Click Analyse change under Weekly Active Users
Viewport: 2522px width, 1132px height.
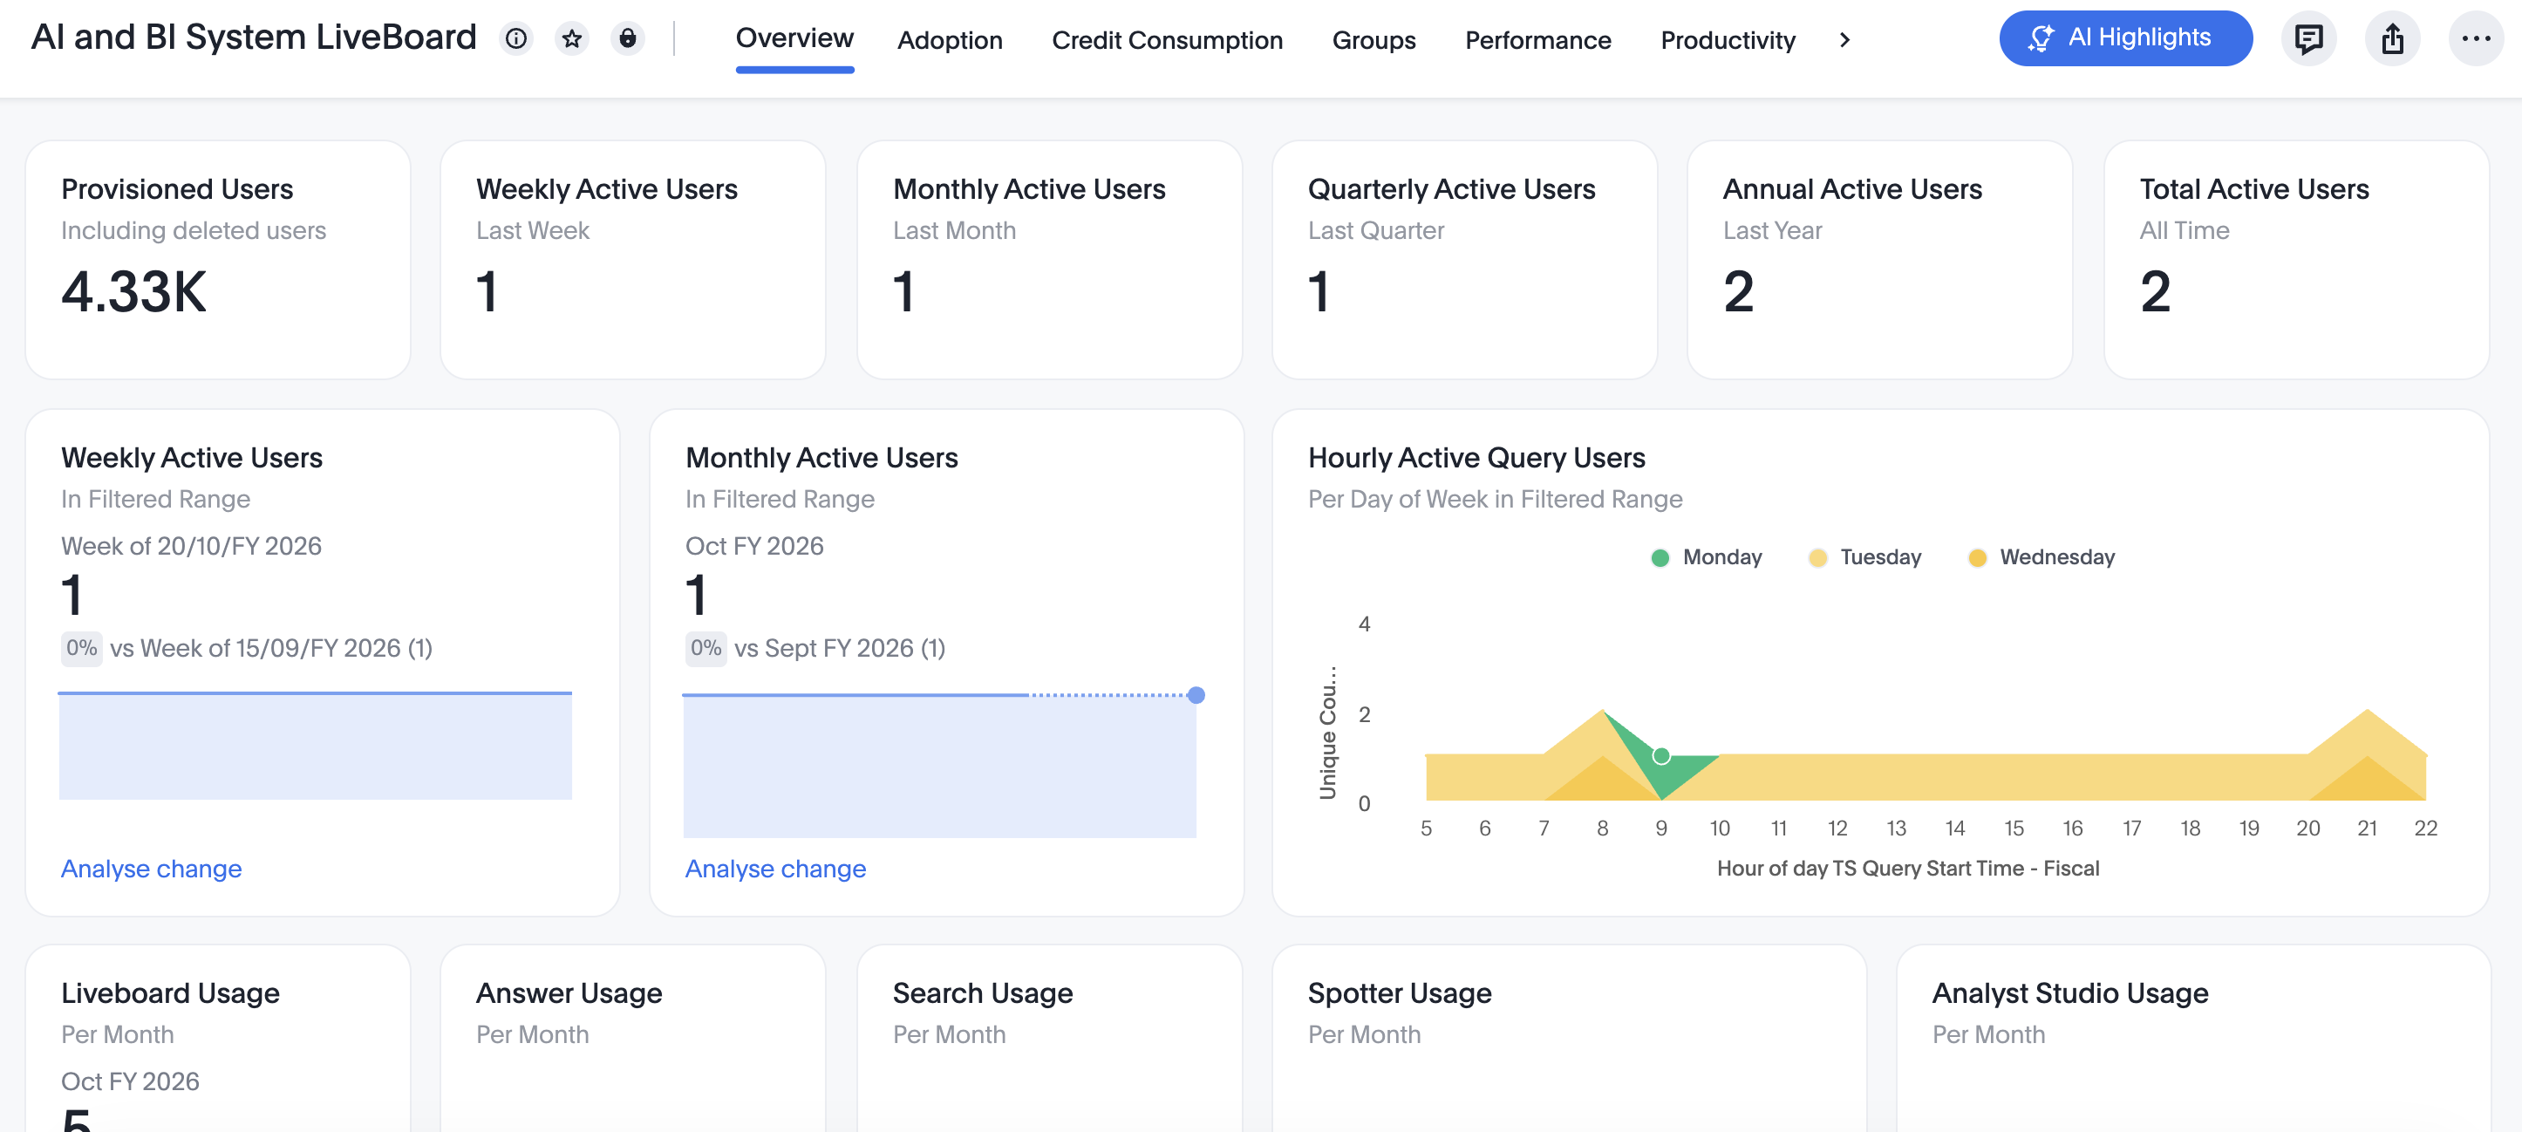point(151,868)
